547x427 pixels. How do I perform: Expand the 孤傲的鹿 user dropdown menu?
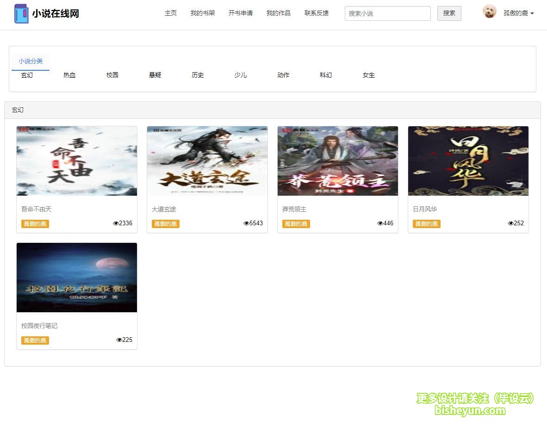519,13
